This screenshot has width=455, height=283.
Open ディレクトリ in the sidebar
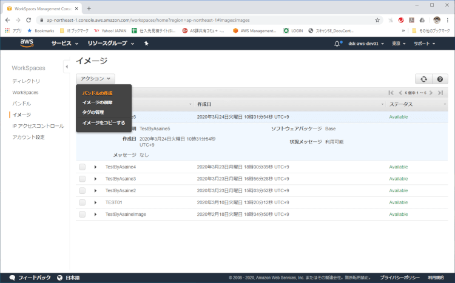click(26, 81)
